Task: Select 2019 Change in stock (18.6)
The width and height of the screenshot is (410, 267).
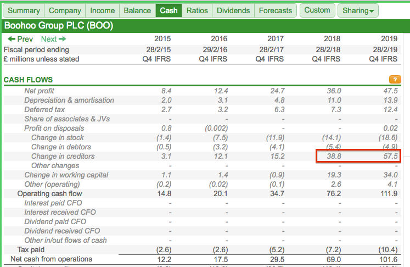Action: [388, 138]
